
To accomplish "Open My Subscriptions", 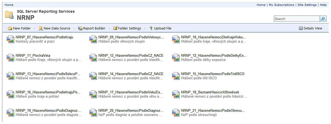I will click(x=281, y=5).
